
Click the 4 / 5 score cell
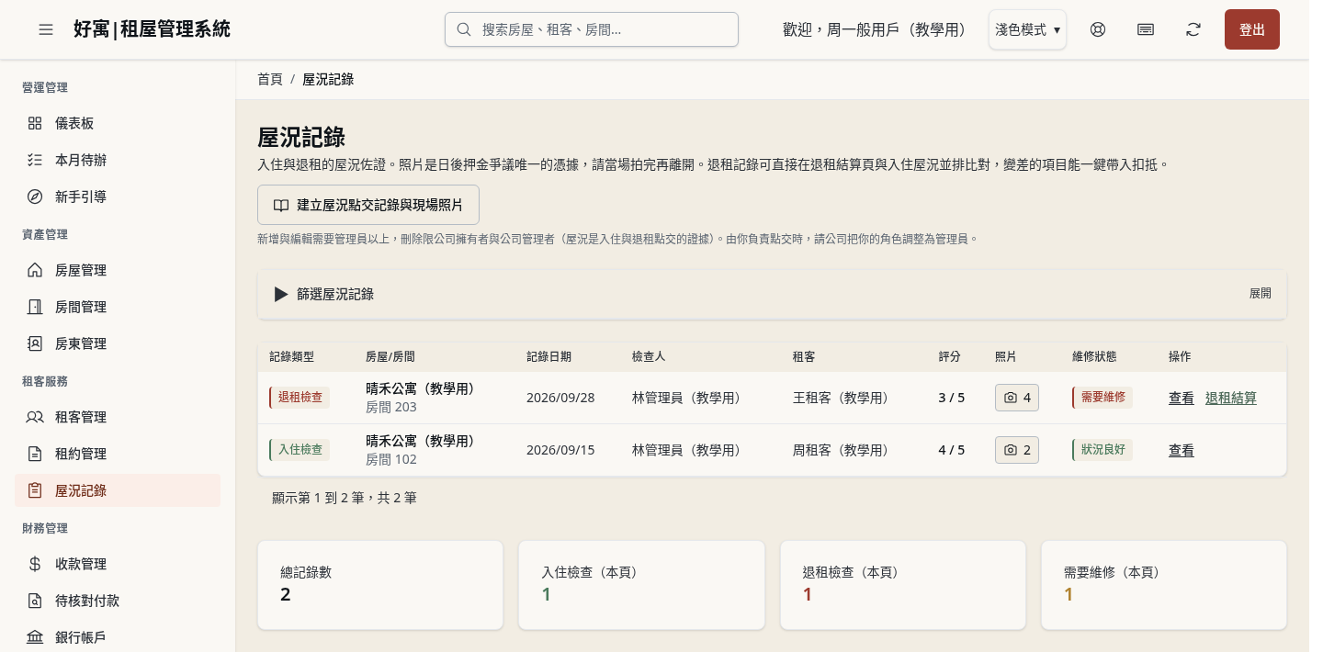952,450
